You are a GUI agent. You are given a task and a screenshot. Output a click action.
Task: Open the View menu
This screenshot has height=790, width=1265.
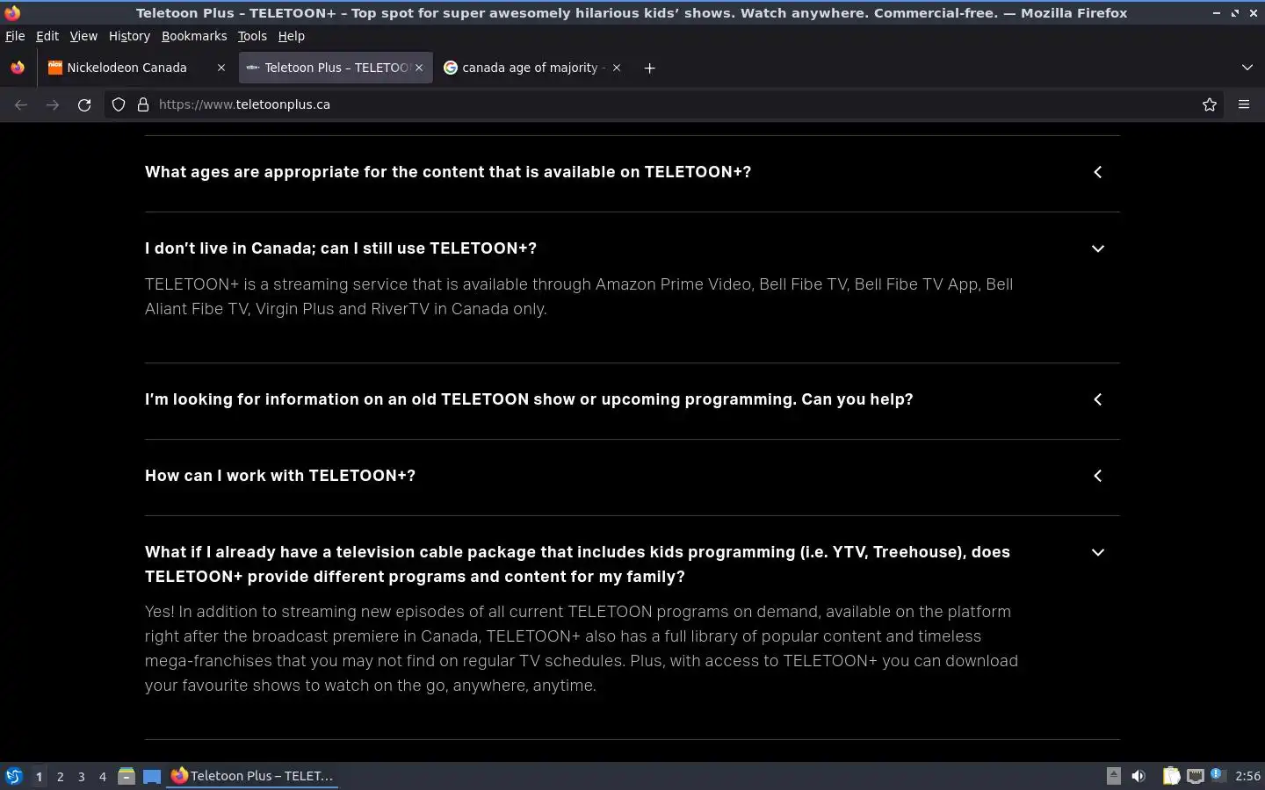(83, 36)
